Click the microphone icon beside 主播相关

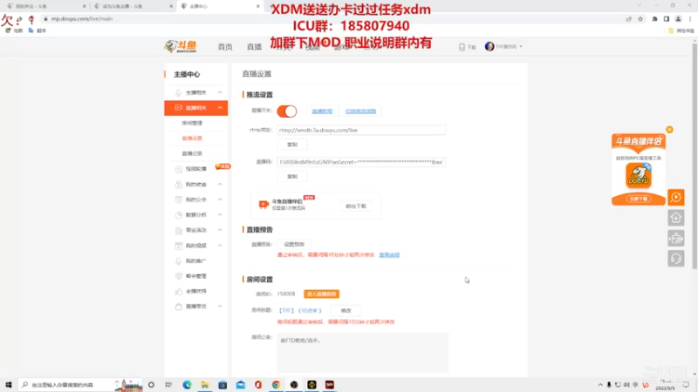(179, 92)
